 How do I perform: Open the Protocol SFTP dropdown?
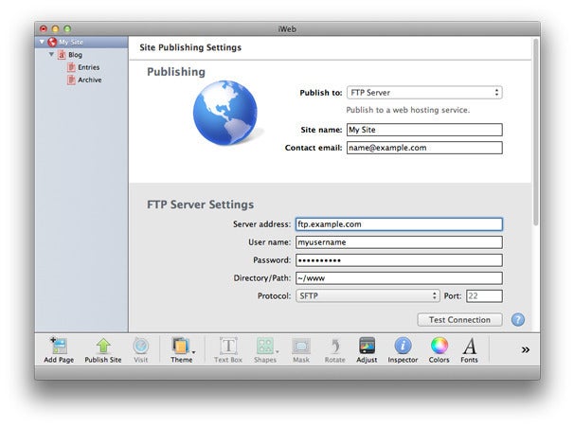pyautogui.click(x=368, y=295)
